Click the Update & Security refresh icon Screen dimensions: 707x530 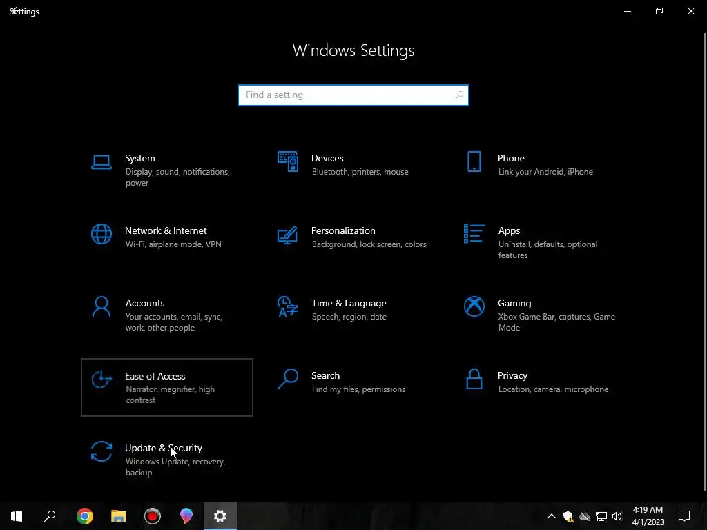pyautogui.click(x=101, y=451)
